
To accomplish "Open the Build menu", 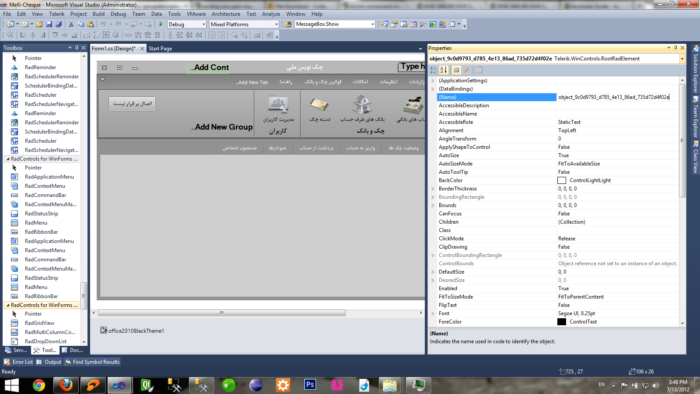I will tap(98, 14).
